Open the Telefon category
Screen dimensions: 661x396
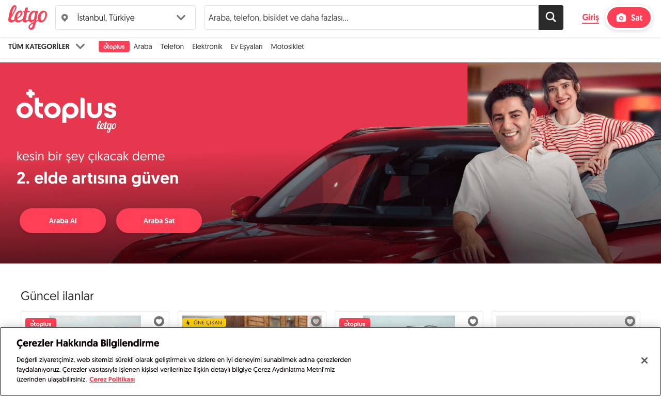[x=172, y=46]
